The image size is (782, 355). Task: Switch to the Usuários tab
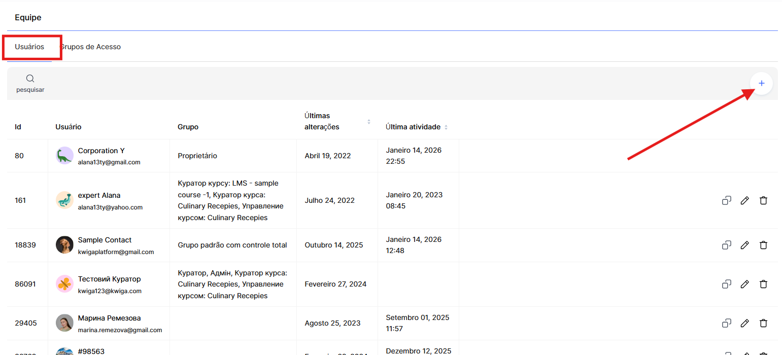[29, 47]
